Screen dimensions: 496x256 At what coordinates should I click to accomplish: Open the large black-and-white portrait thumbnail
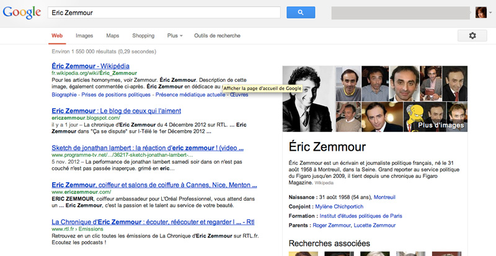pos(308,99)
